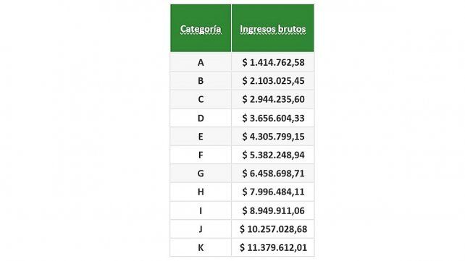This screenshot has height=261, width=465.
Task: Click the $ 7.996.484,11 value
Action: click(x=273, y=192)
